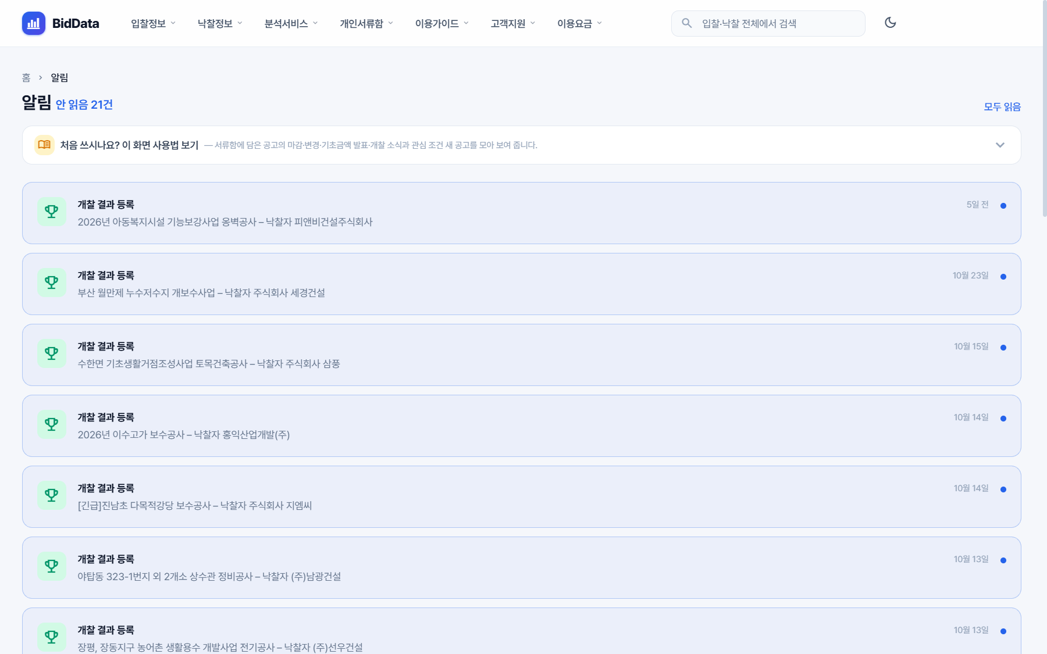This screenshot has width=1047, height=654.
Task: Click the BidData logo icon
Action: pyautogui.click(x=34, y=23)
